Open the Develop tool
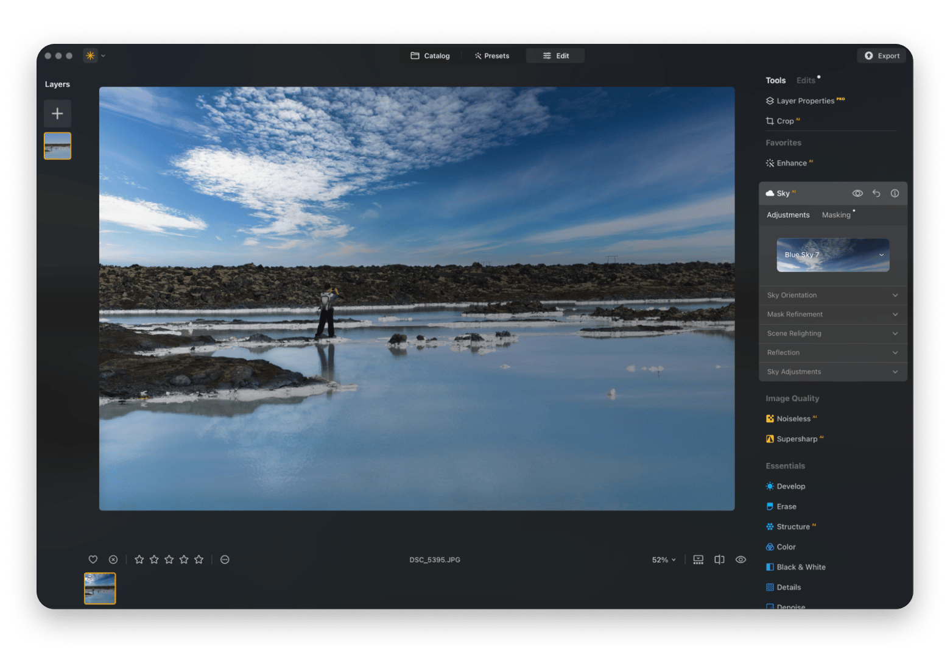950x658 pixels. 790,486
